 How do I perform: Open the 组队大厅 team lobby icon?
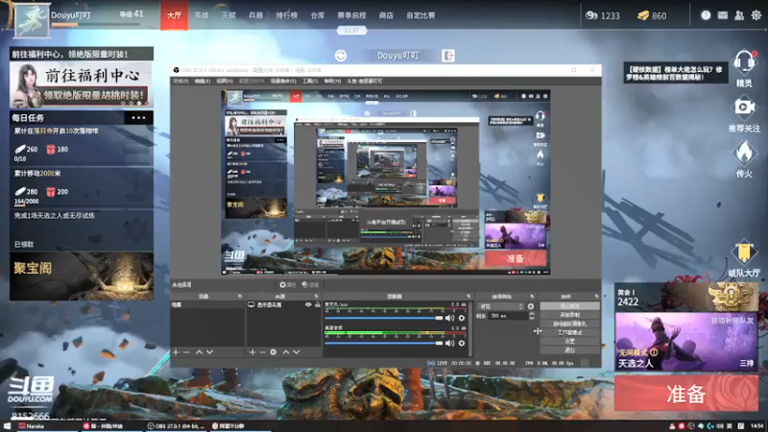[x=744, y=253]
